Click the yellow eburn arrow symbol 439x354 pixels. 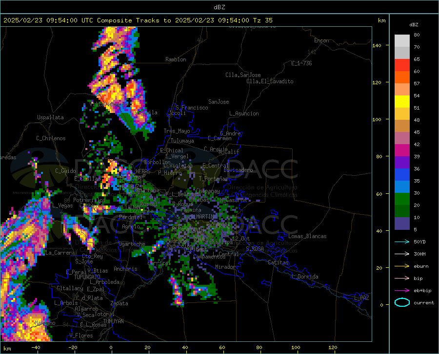coord(402,266)
